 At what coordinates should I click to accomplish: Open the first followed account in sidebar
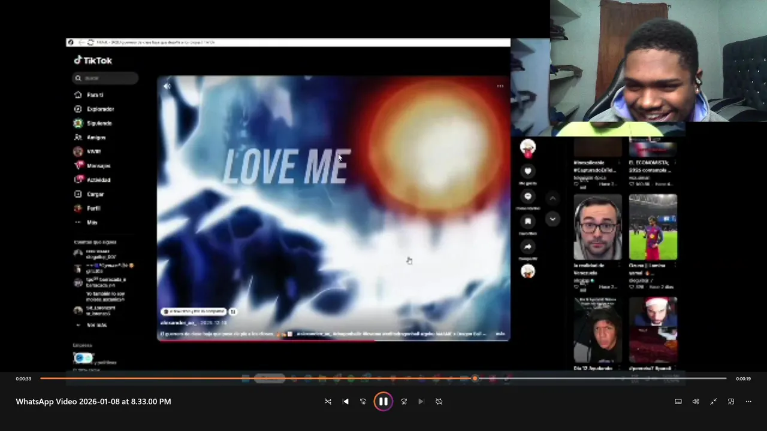click(x=96, y=254)
